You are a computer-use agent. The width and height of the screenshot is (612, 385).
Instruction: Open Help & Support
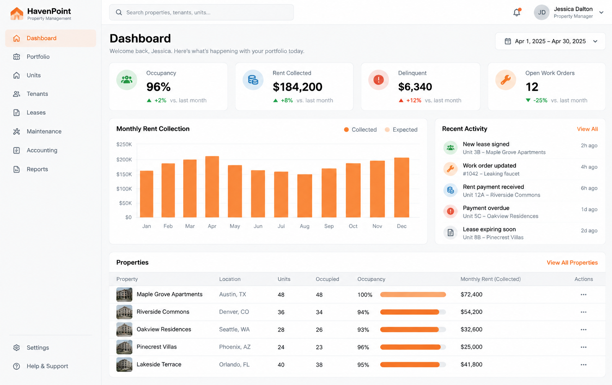tap(50, 366)
